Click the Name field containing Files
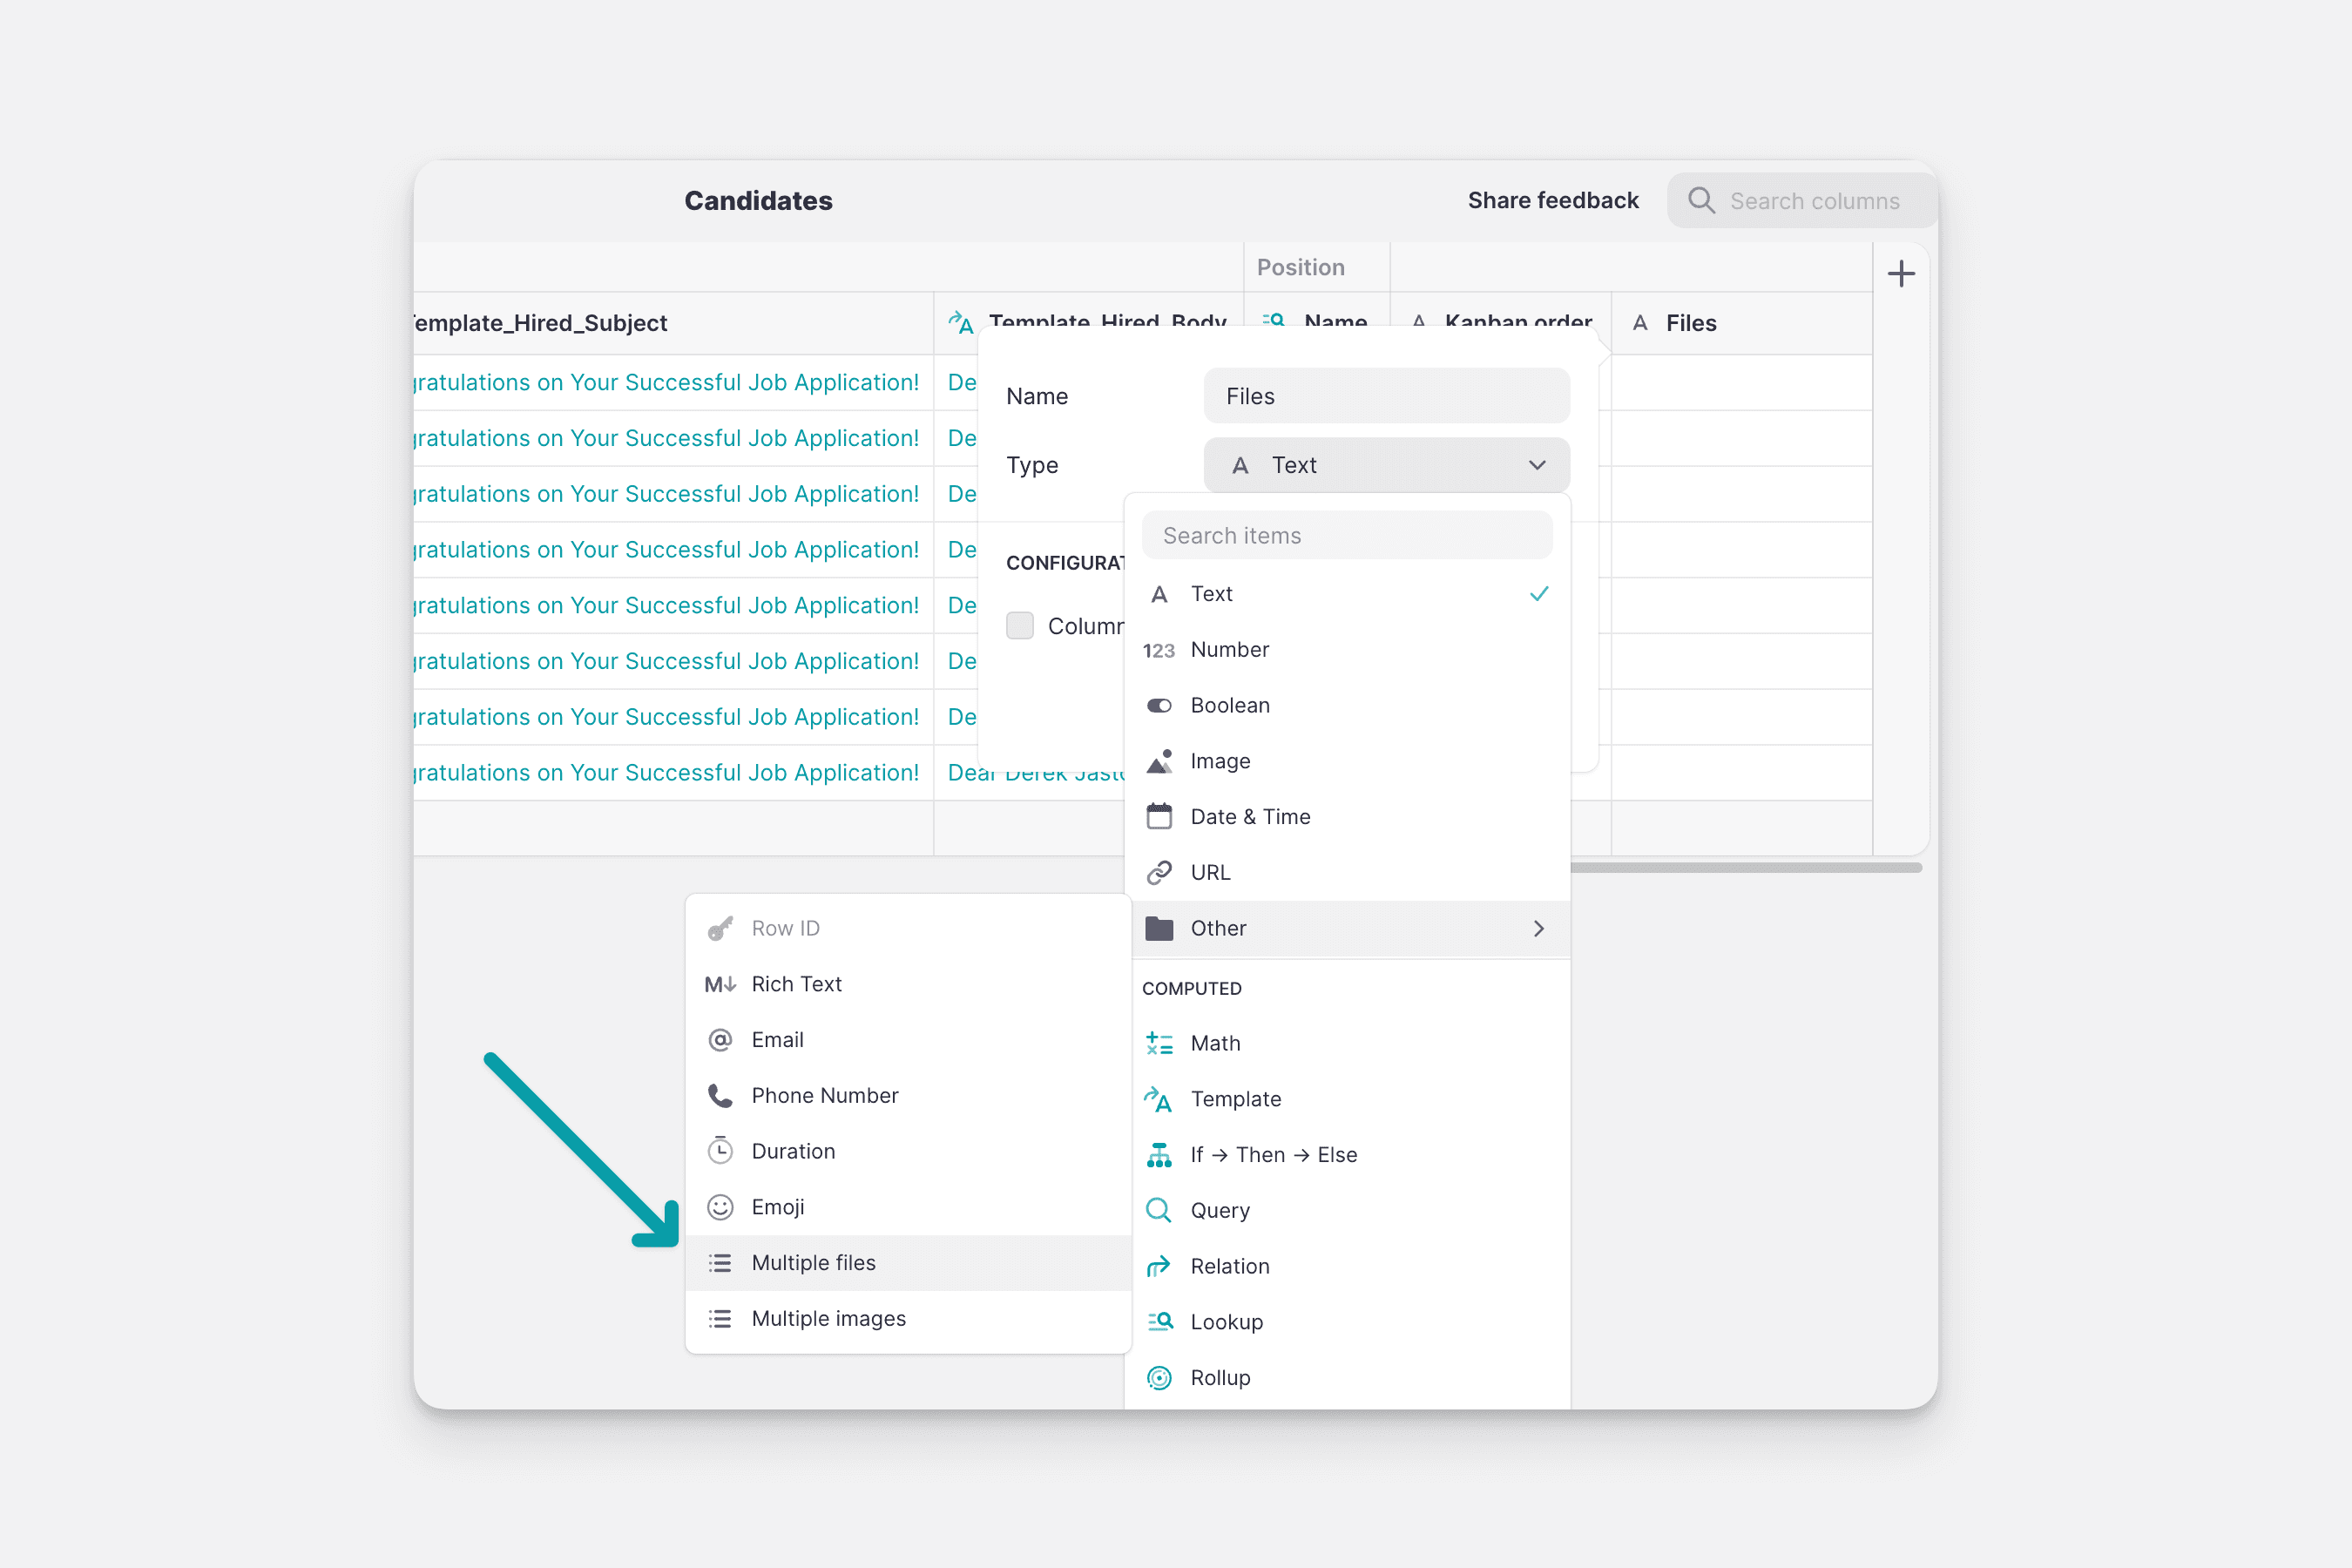The height and width of the screenshot is (1568, 2352). point(1386,396)
